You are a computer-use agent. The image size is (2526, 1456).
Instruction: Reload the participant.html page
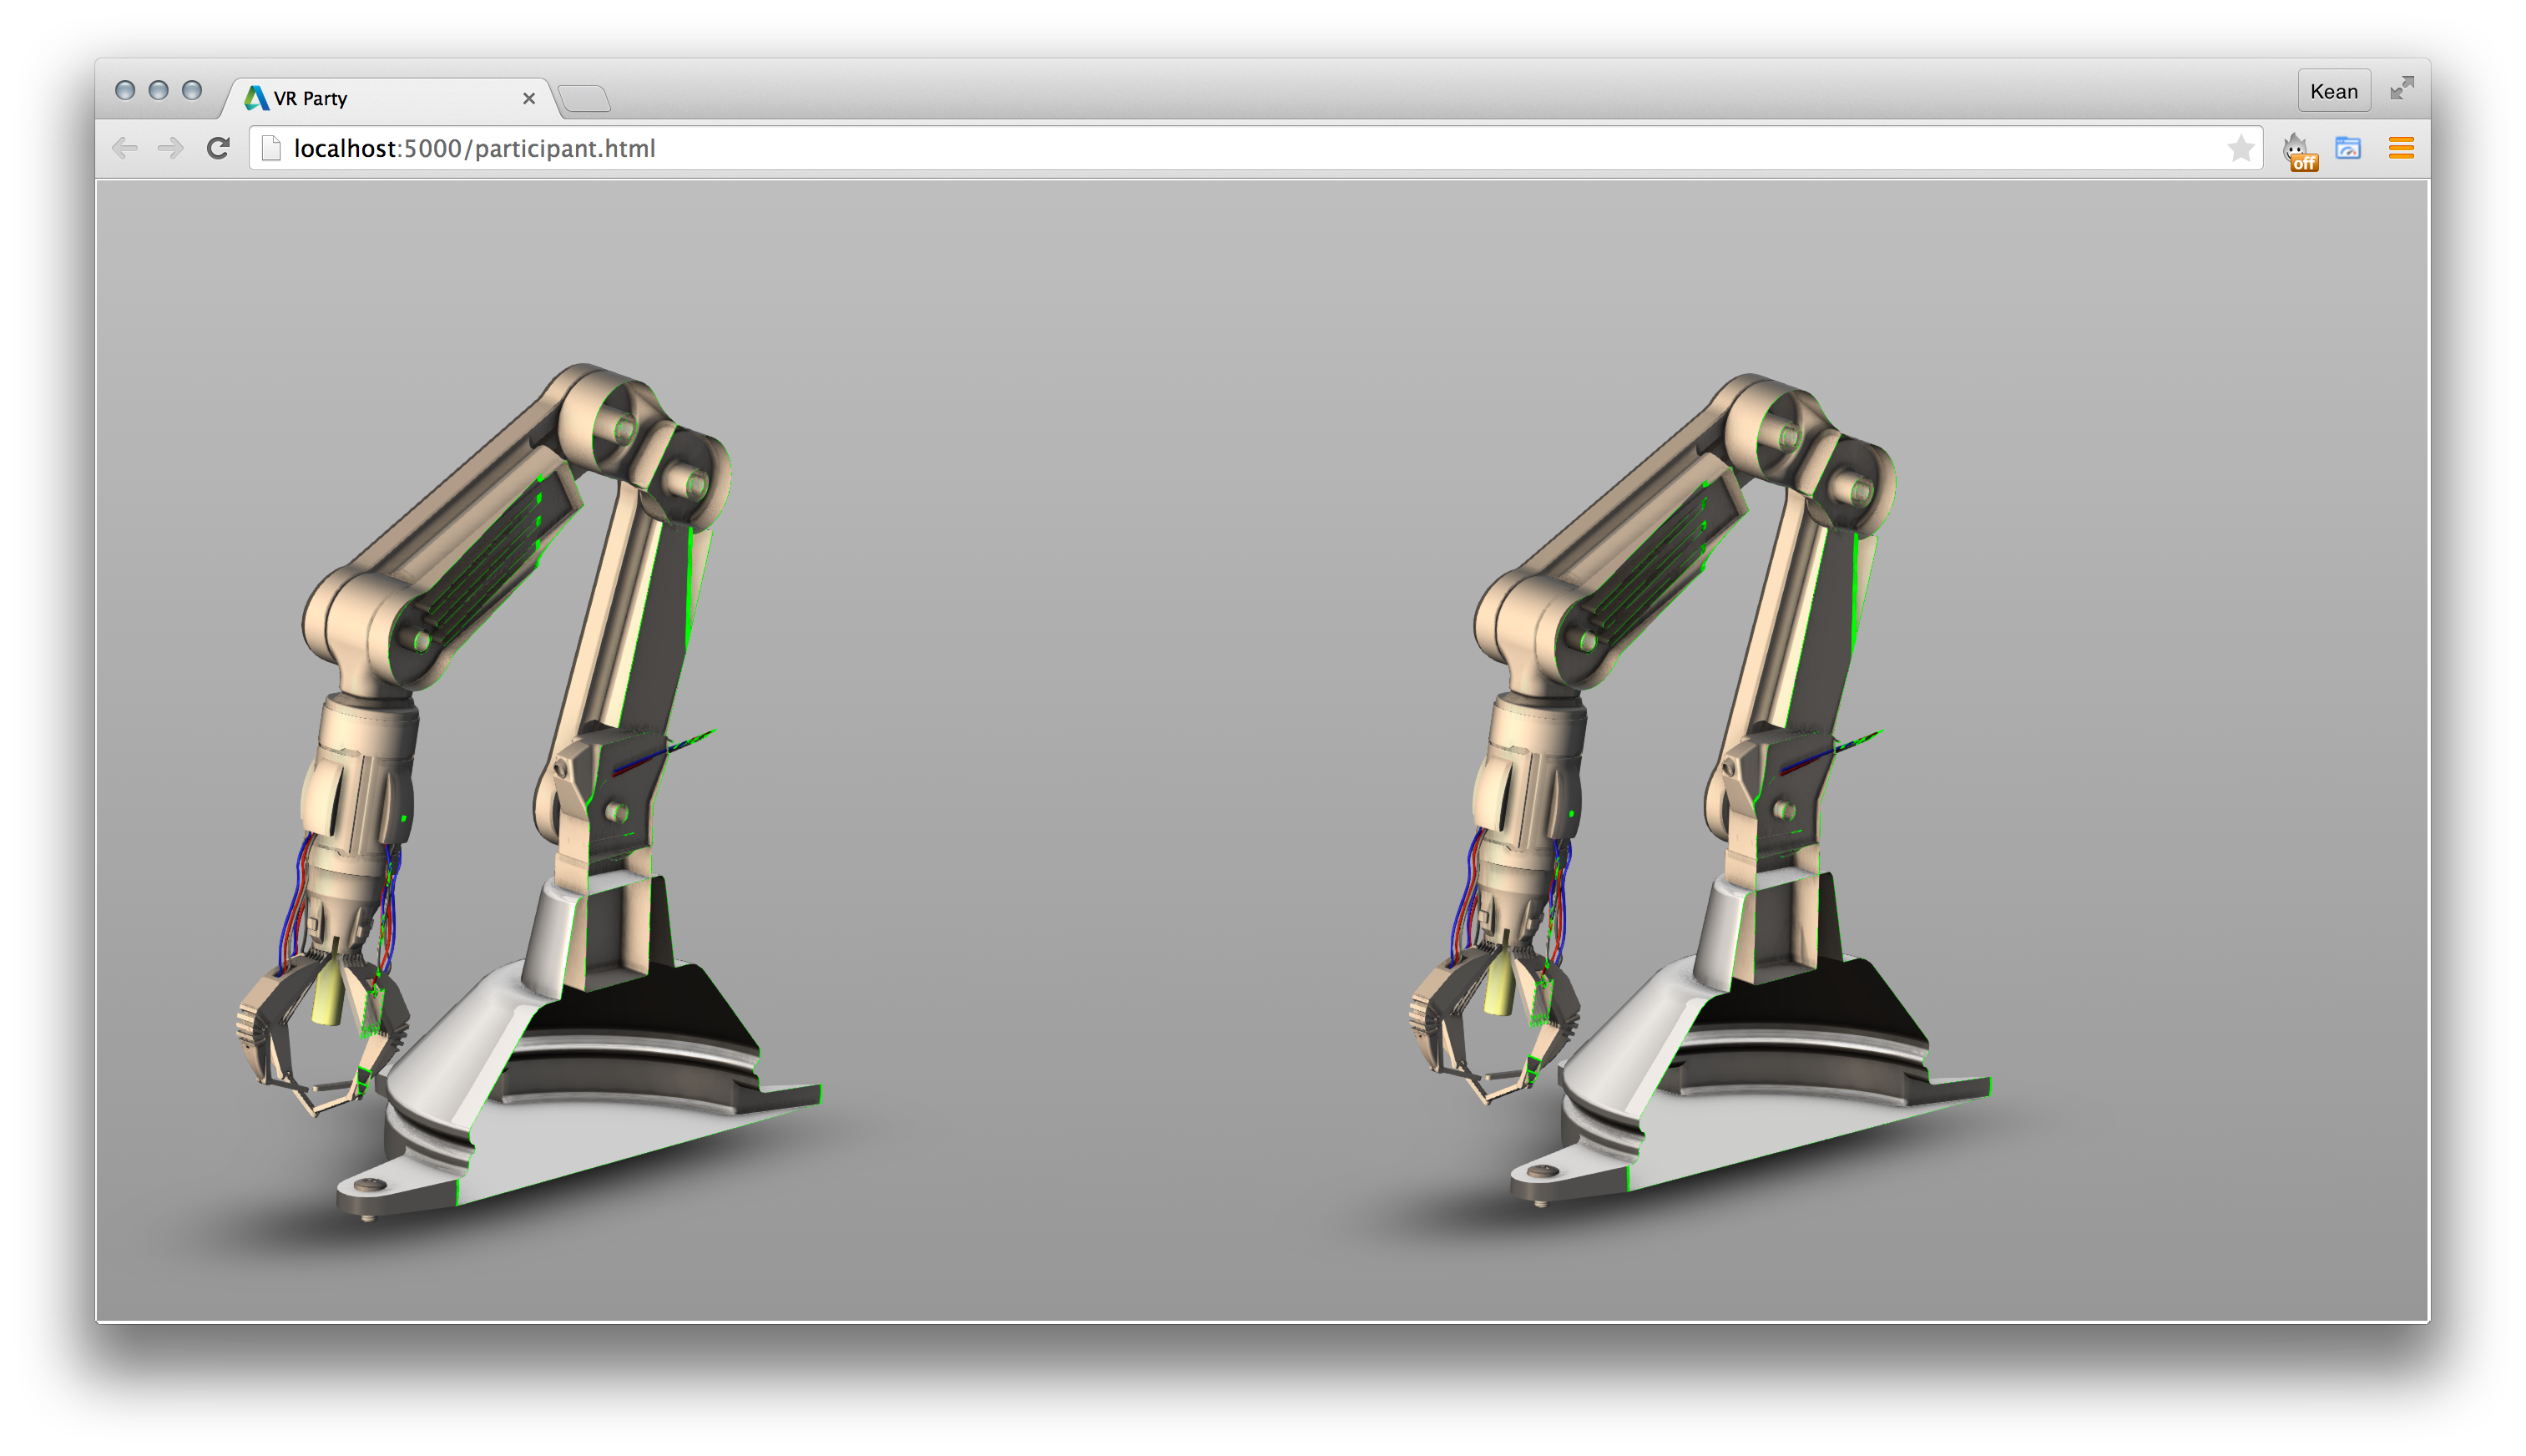[218, 149]
